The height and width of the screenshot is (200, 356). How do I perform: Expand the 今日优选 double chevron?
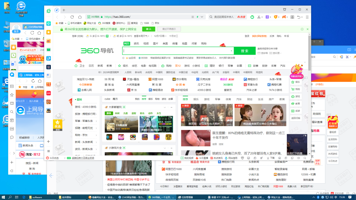(65, 158)
